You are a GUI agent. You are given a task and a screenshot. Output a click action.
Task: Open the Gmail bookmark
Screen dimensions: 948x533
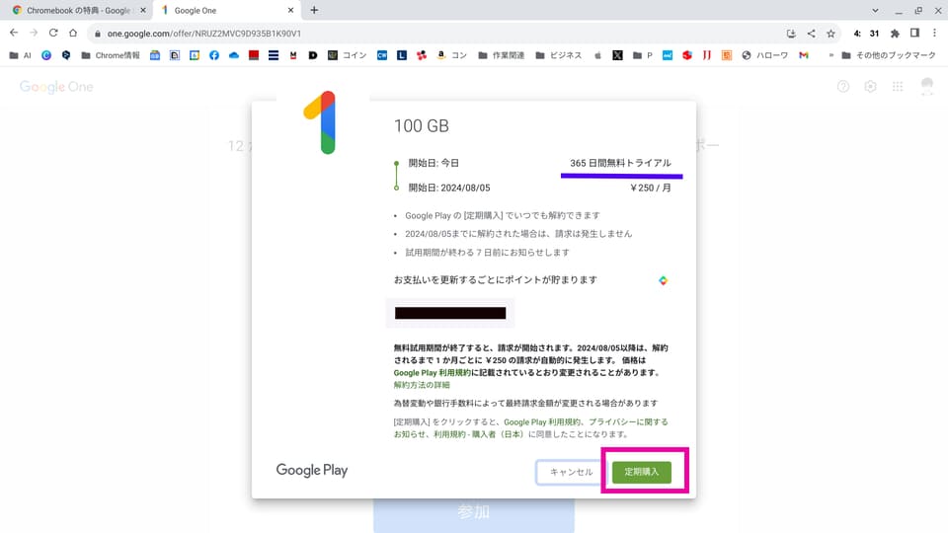(804, 55)
